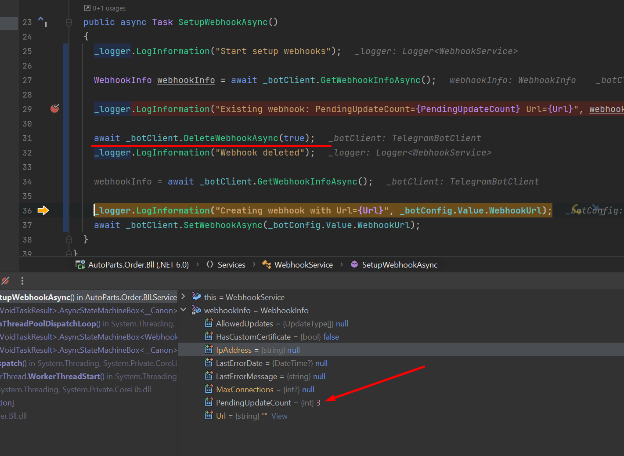Select the SetupWebhookAsync() stack frame
This screenshot has width=624, height=456.
[89, 297]
